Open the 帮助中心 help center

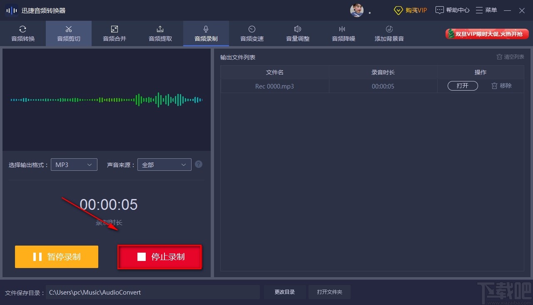(x=452, y=10)
